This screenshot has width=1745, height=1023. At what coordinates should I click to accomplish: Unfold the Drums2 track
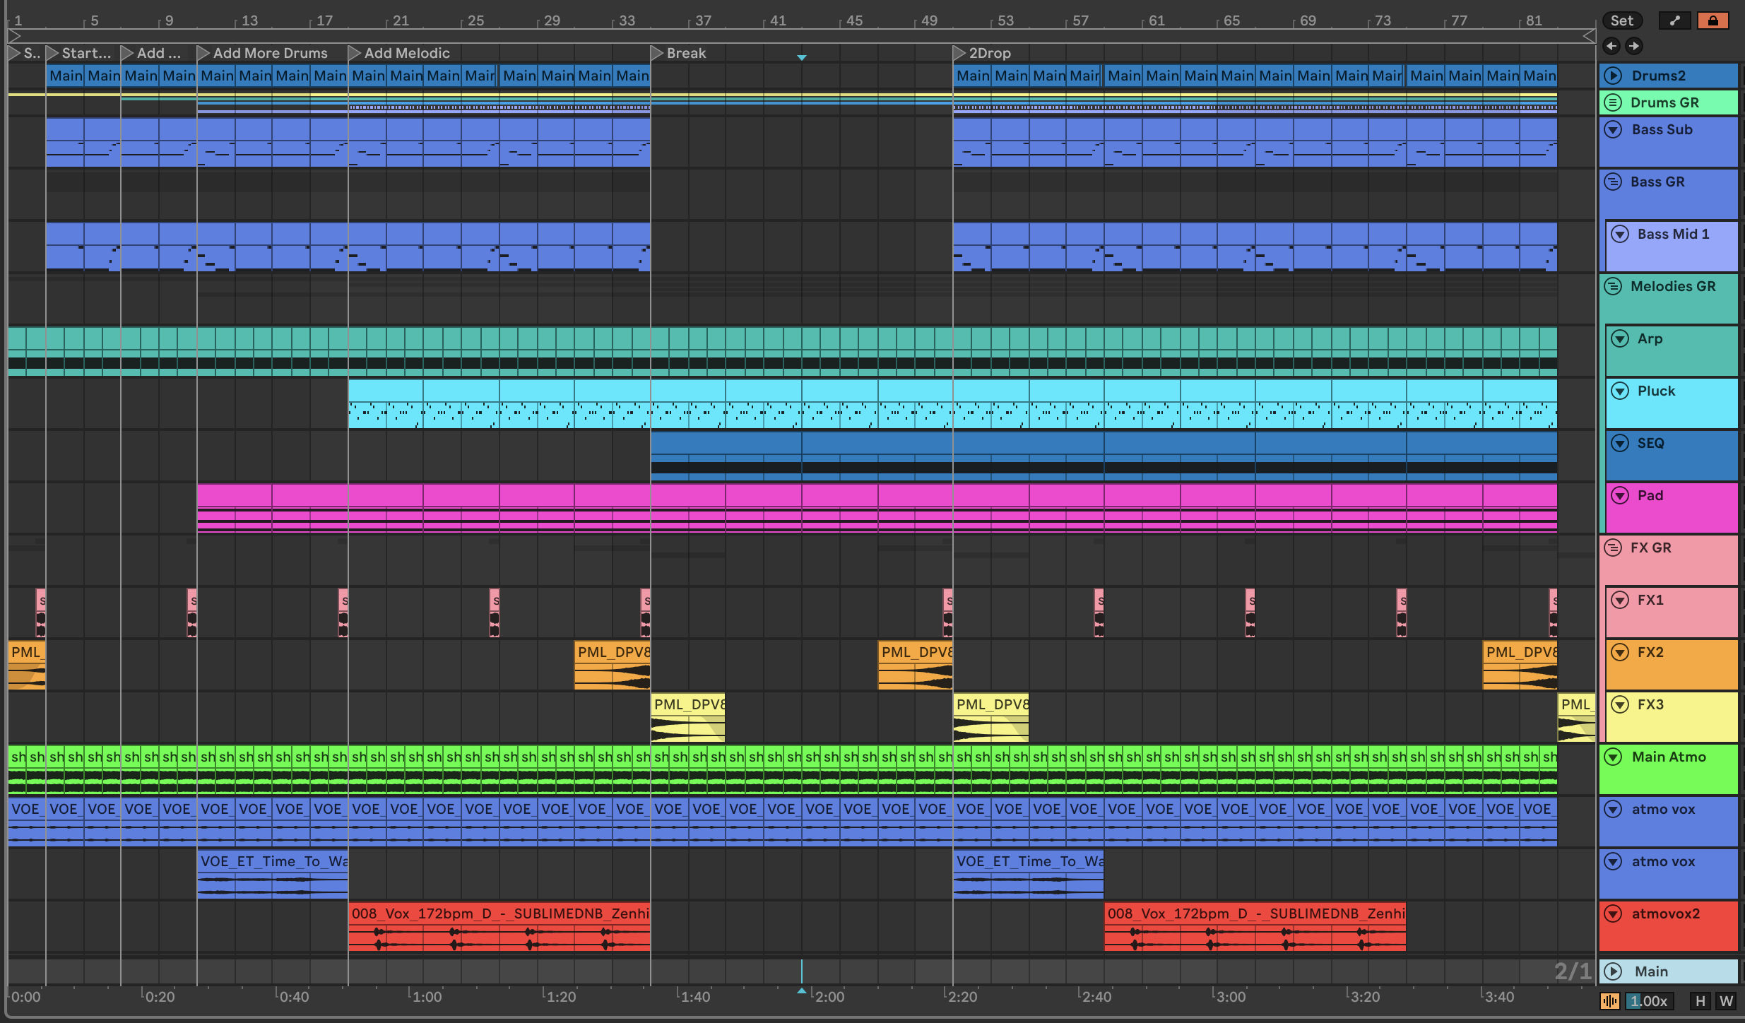point(1613,76)
